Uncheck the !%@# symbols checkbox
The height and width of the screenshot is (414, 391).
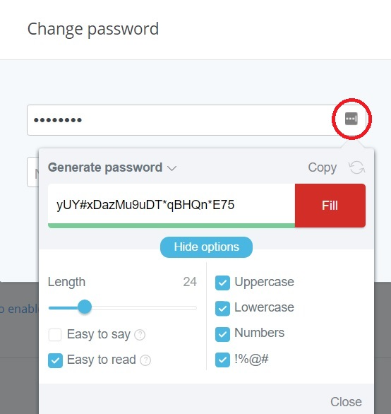click(x=222, y=360)
